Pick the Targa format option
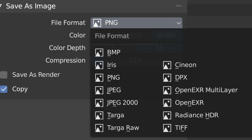 pyautogui.click(x=115, y=115)
